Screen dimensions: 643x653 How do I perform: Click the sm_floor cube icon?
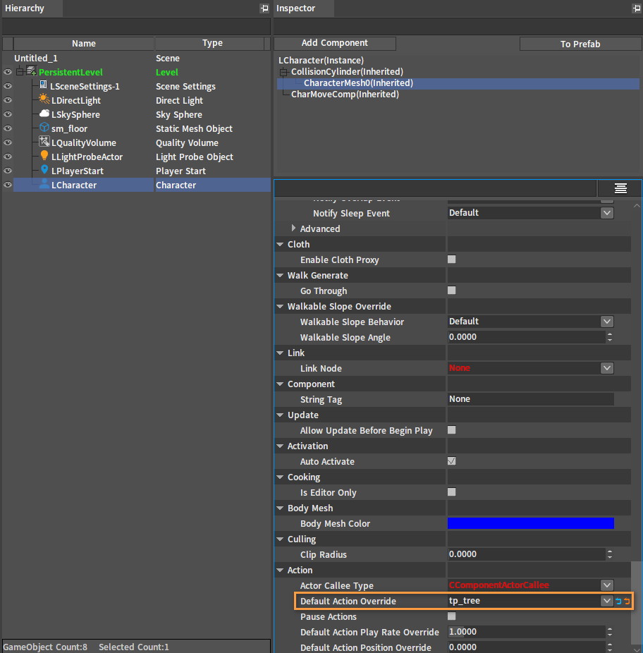[x=44, y=127]
